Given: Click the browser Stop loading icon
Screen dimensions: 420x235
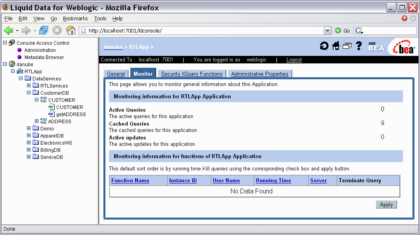Looking at the screenshot, I should (x=57, y=30).
